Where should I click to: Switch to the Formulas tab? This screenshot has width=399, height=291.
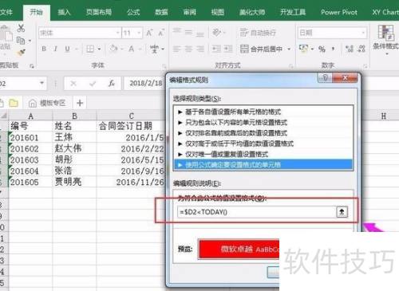(x=133, y=12)
